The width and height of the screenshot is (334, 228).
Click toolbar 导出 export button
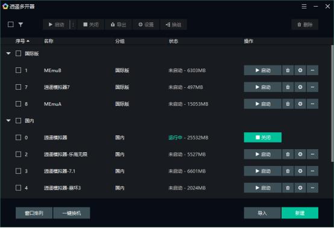118,25
